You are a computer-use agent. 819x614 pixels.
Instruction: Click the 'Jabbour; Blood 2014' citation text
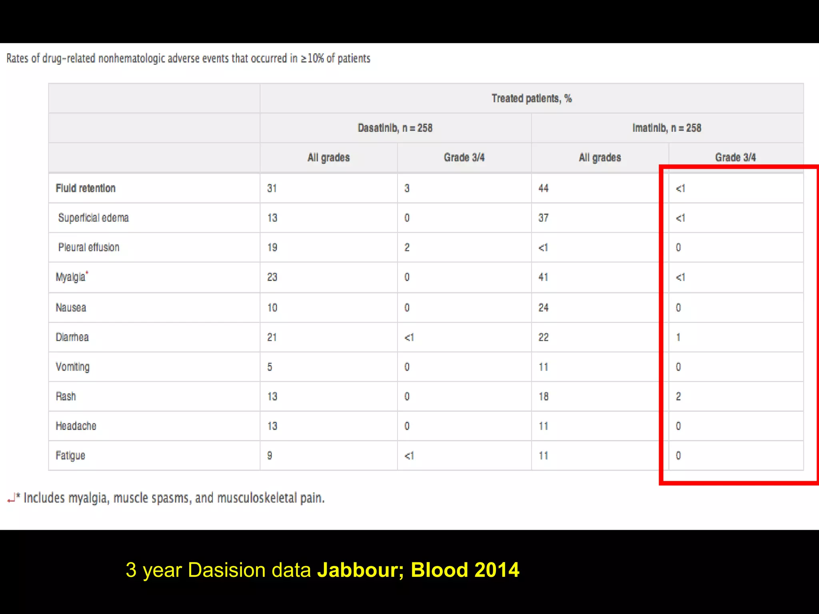tap(418, 570)
